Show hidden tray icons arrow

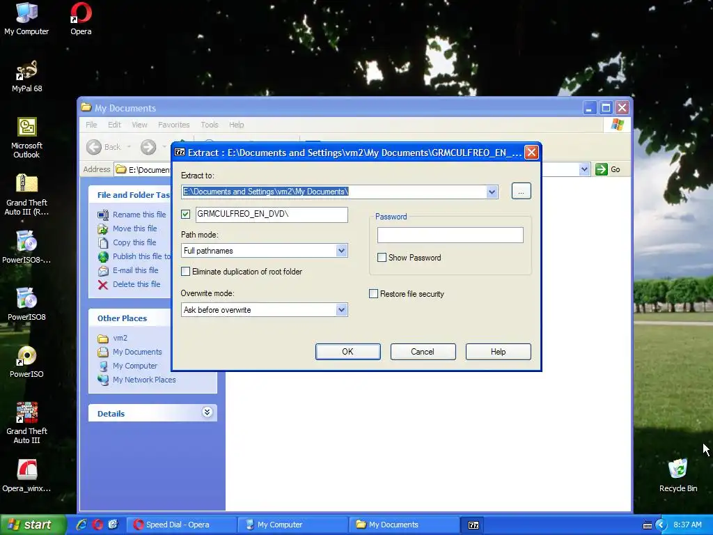[661, 525]
